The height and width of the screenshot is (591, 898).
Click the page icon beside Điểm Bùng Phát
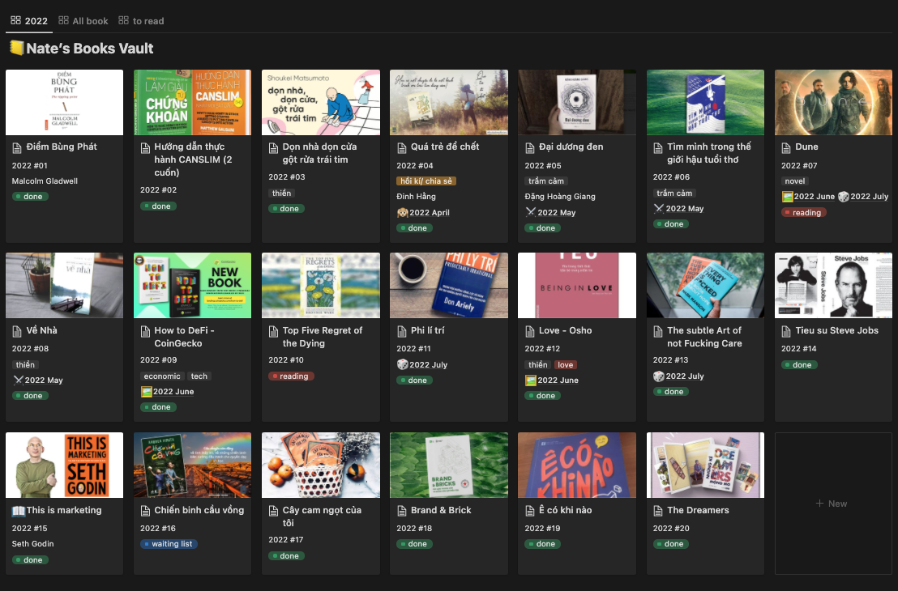pos(19,147)
